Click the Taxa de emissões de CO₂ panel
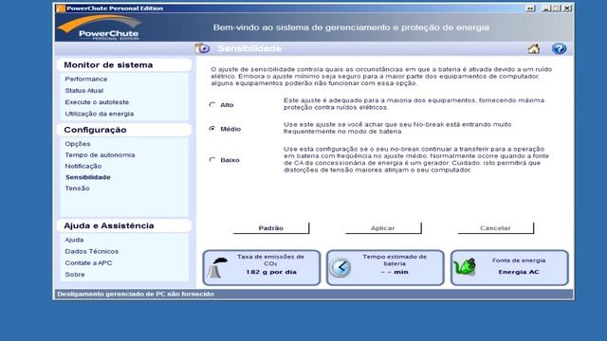This screenshot has width=607, height=341. (262, 267)
